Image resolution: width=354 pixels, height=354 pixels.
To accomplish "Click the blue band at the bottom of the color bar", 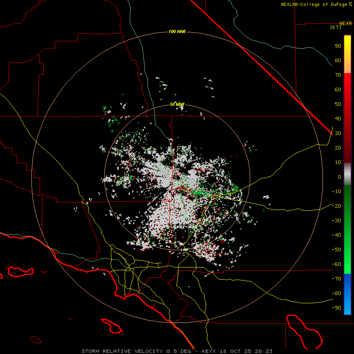I will [x=347, y=294].
